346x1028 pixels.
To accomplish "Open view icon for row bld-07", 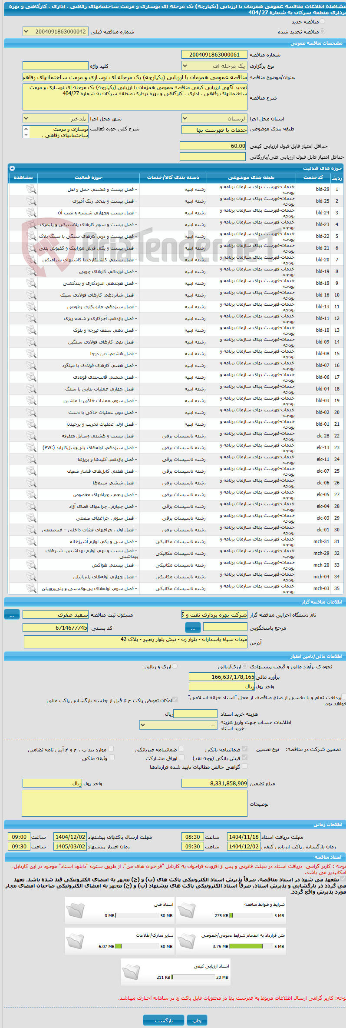I will tap(31, 365).
